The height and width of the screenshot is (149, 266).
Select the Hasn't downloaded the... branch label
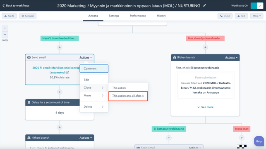pos(60,38)
